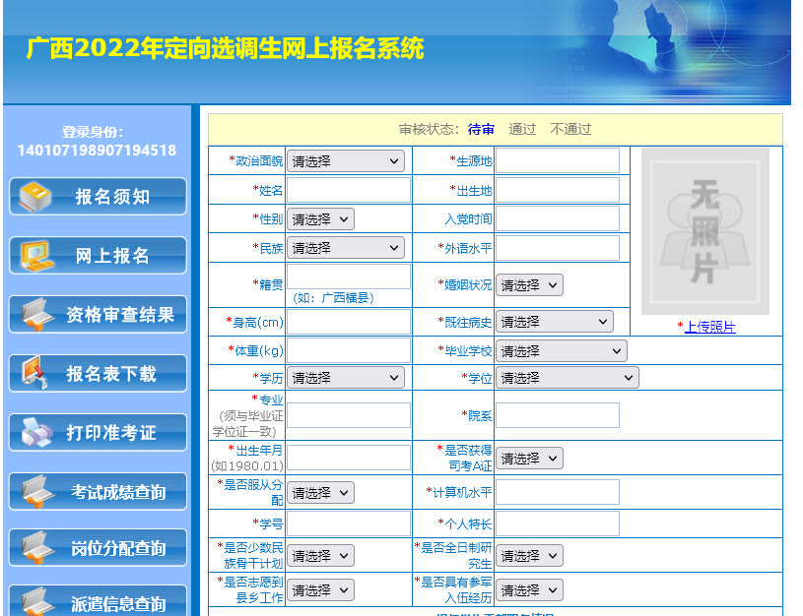Image resolution: width=803 pixels, height=616 pixels.
Task: Expand the 是否服从分配 dropdown
Action: [320, 493]
